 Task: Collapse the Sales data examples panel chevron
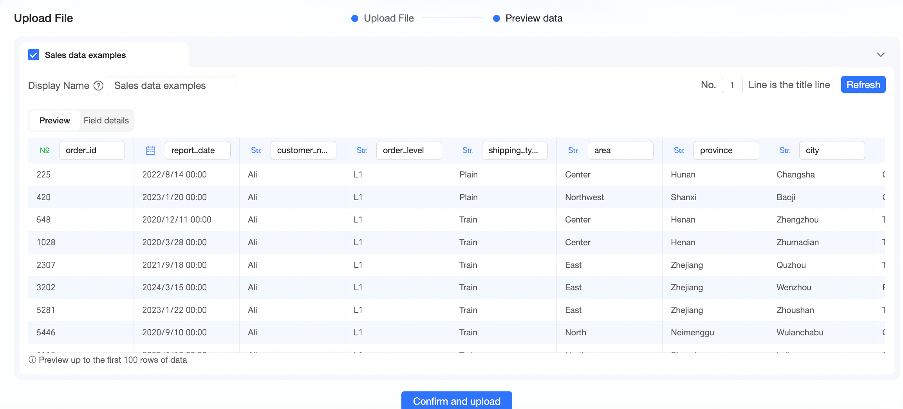click(x=881, y=55)
